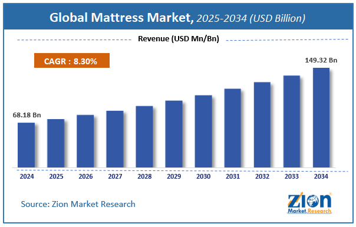Select the 2027 revenue bar
This screenshot has width=356, height=227.
pos(115,139)
